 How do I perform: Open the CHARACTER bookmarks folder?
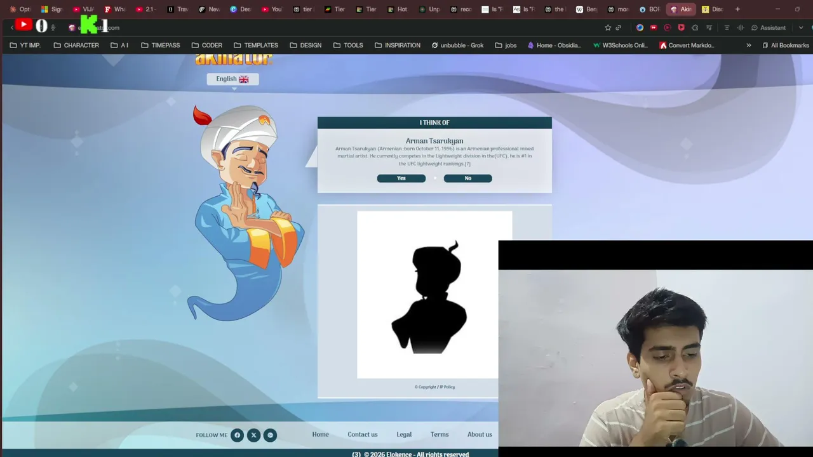point(76,45)
